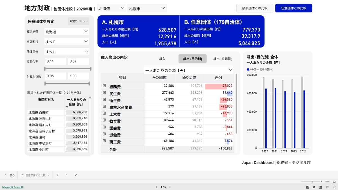The image size is (338, 190).
Task: Click the 高齢化率 minimum field 0.14
Action: click(55, 61)
